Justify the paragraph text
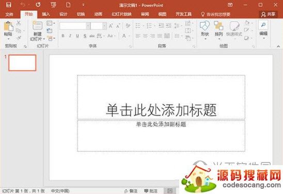This screenshot has width=283, height=194. pos(160,36)
